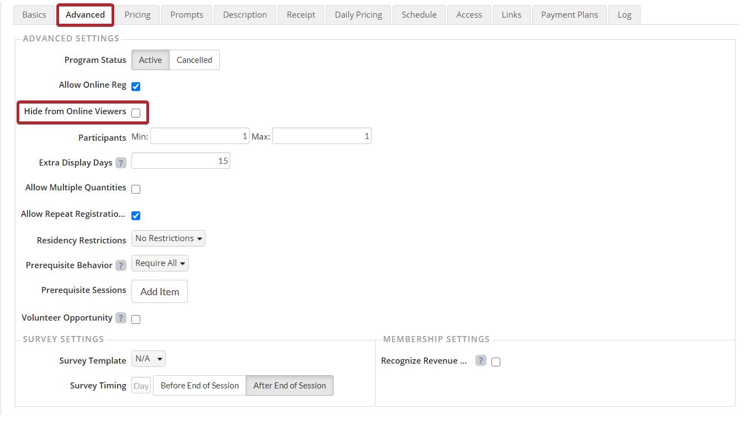Click the Residency Restrictions label
This screenshot has height=421, width=751.
pyautogui.click(x=82, y=240)
